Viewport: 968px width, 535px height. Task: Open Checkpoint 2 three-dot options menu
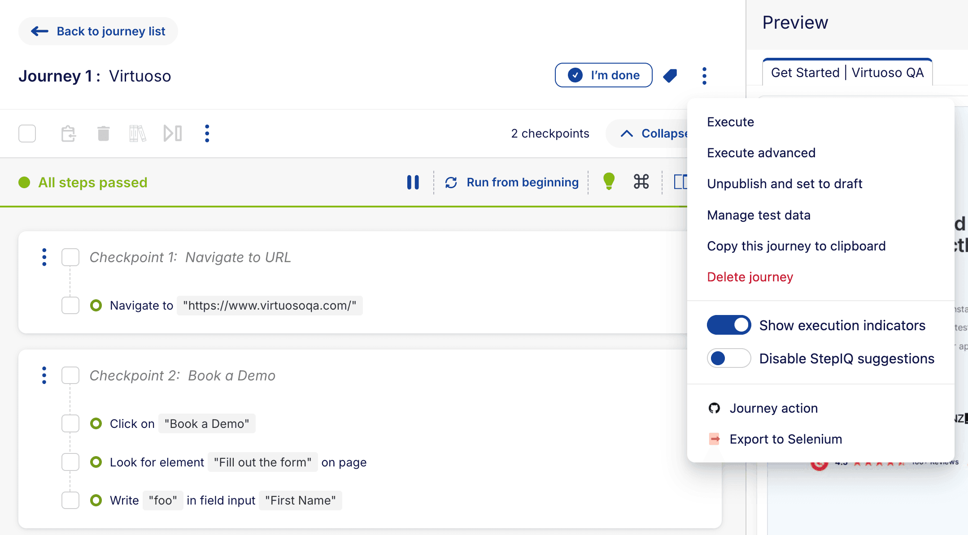[x=44, y=375]
